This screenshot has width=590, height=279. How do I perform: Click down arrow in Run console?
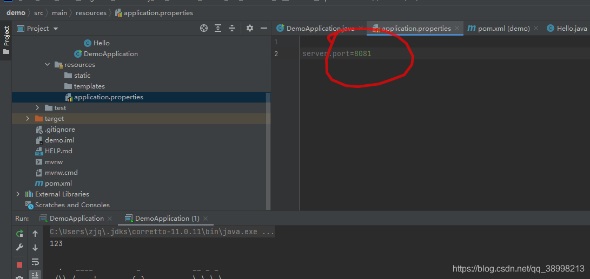click(35, 248)
